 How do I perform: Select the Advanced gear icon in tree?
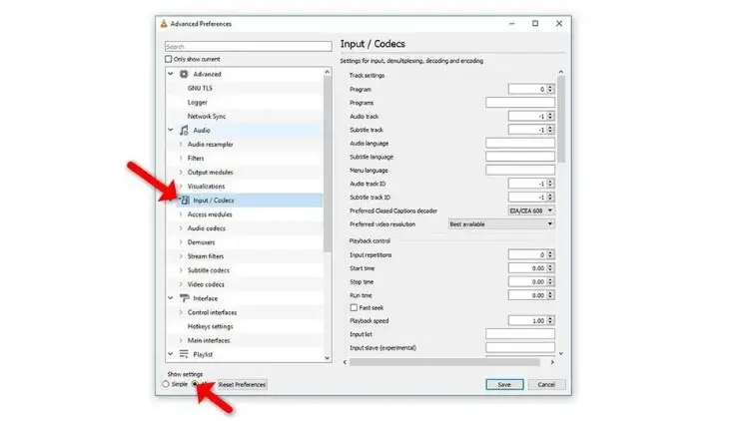coord(184,74)
